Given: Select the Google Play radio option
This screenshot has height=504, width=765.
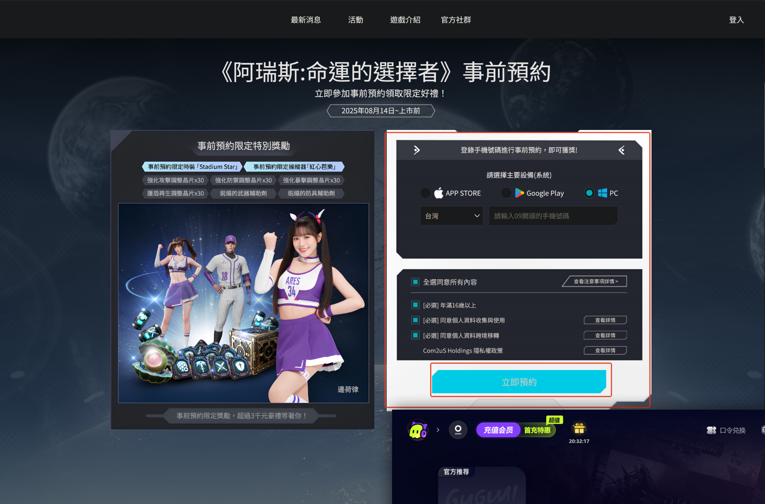Looking at the screenshot, I should click(506, 193).
